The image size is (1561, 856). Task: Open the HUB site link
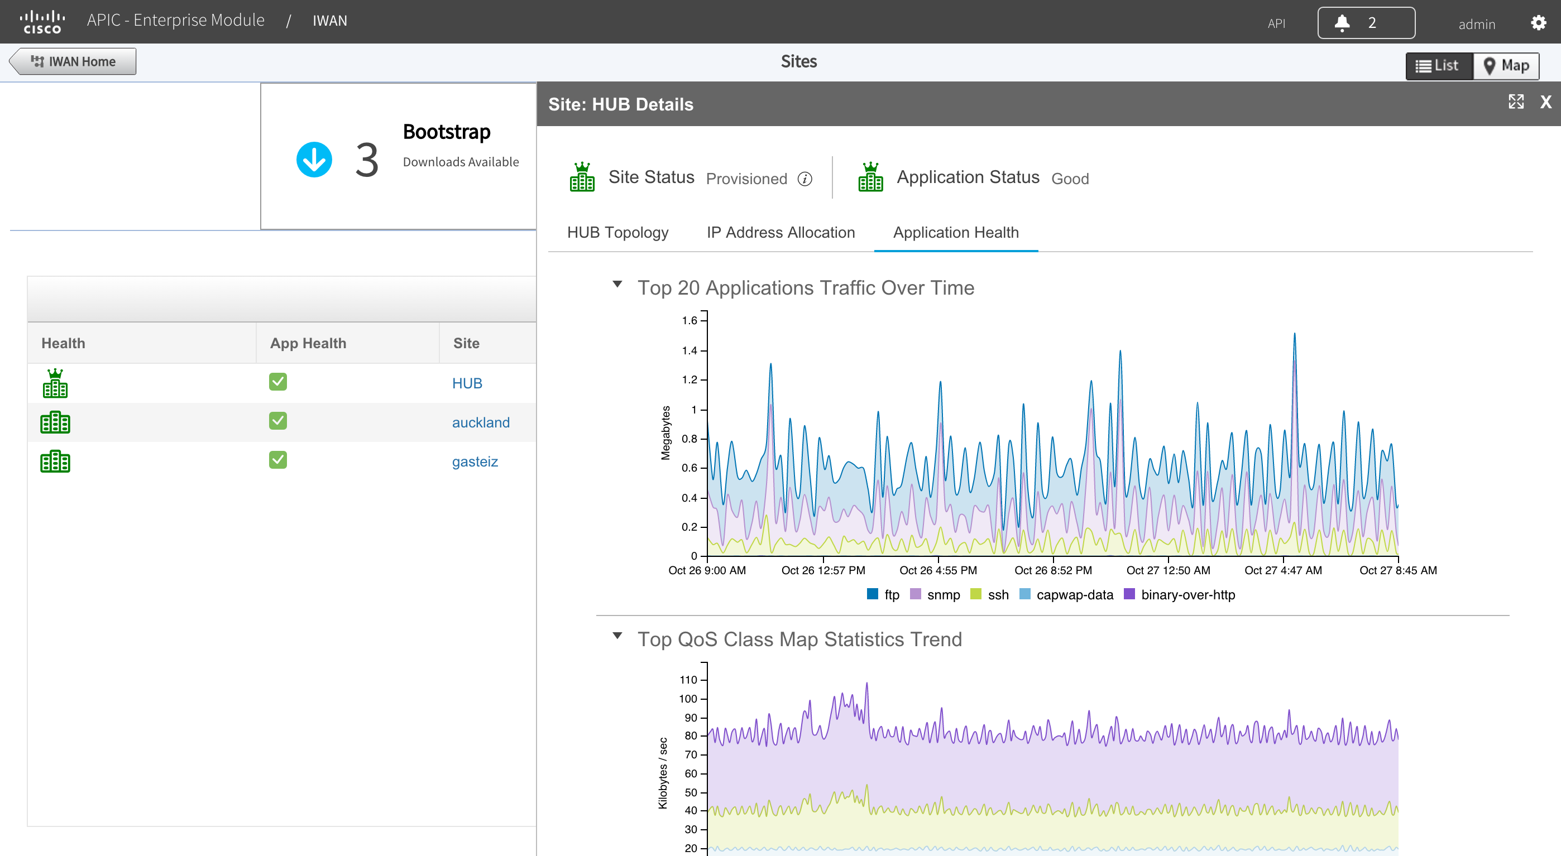[467, 383]
